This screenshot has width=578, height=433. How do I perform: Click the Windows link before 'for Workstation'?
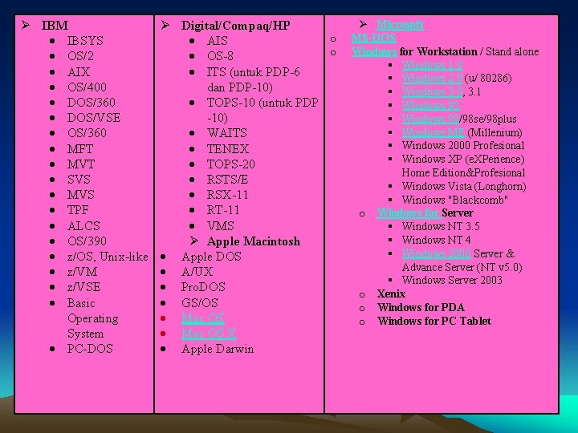(x=375, y=51)
